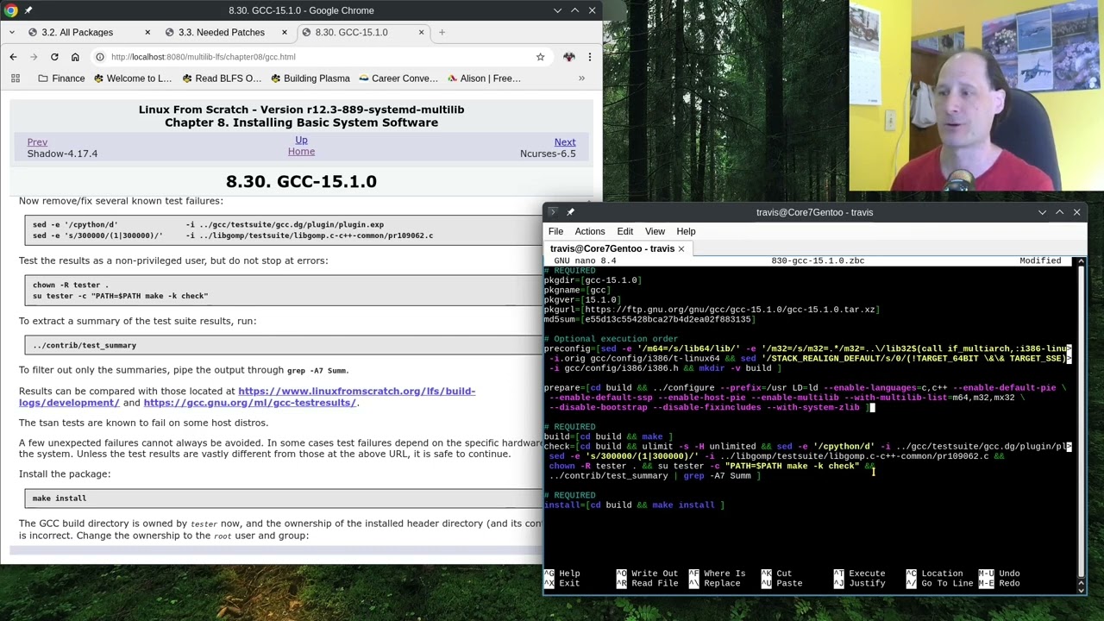Minimize the terminal window
The image size is (1104, 621).
[1042, 212]
